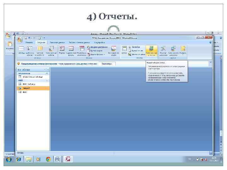Open Google Chrome from taskbar
227x170 pixels.
click(48, 159)
